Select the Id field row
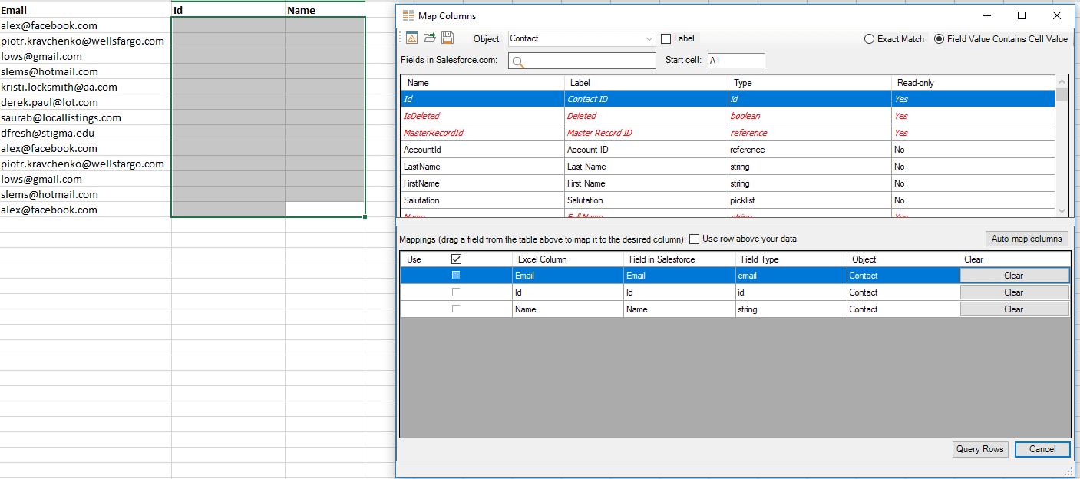 728,99
